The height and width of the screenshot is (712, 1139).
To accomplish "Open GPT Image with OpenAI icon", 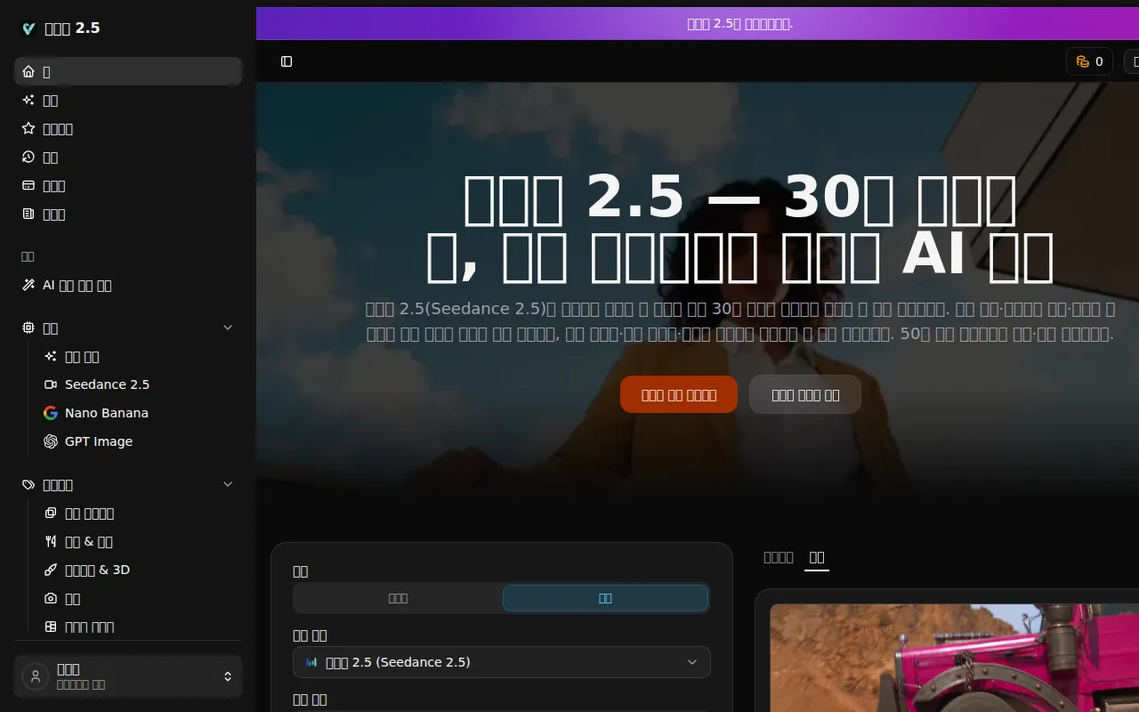I will click(139, 441).
